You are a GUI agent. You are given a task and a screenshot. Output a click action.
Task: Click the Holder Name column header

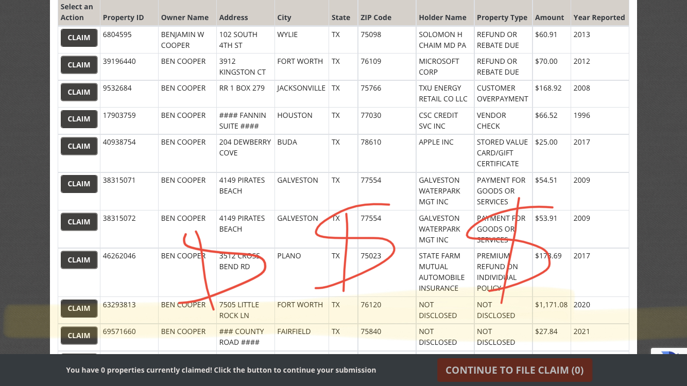[442, 17]
